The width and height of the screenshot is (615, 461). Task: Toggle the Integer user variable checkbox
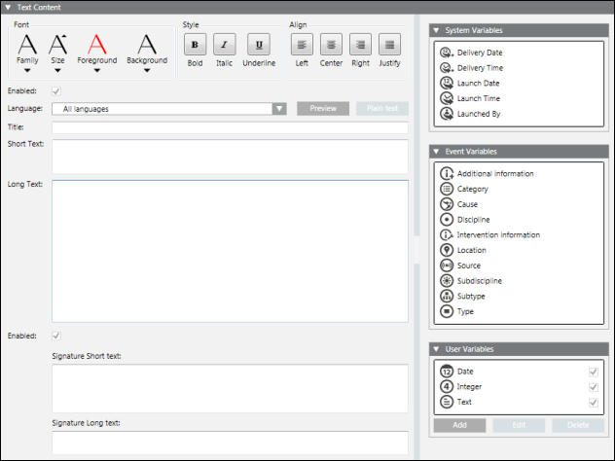point(593,387)
